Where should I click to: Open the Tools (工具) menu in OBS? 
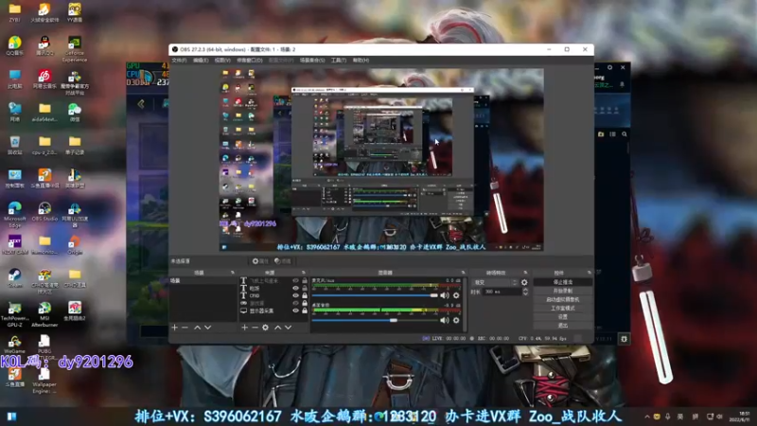(x=339, y=61)
